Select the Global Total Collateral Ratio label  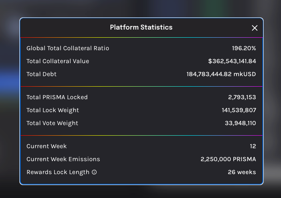point(68,48)
